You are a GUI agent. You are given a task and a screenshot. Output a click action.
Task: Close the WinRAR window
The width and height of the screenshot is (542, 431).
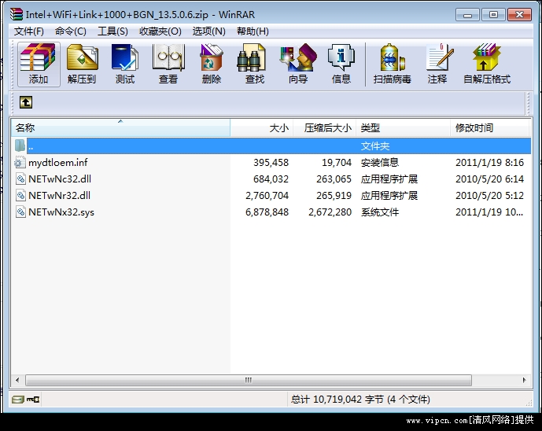[519, 15]
